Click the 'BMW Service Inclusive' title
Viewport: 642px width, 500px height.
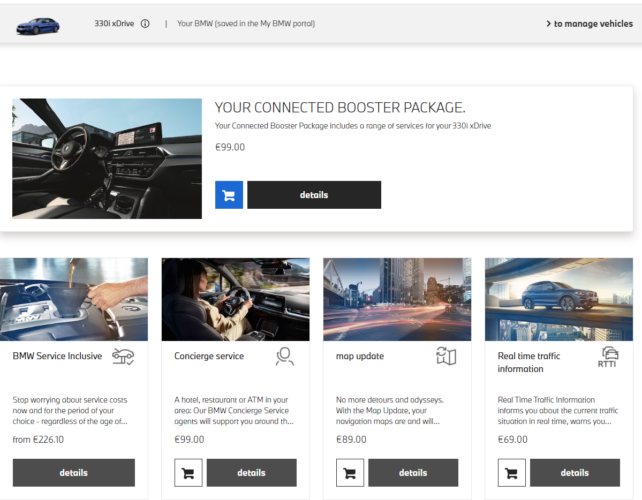click(x=57, y=357)
